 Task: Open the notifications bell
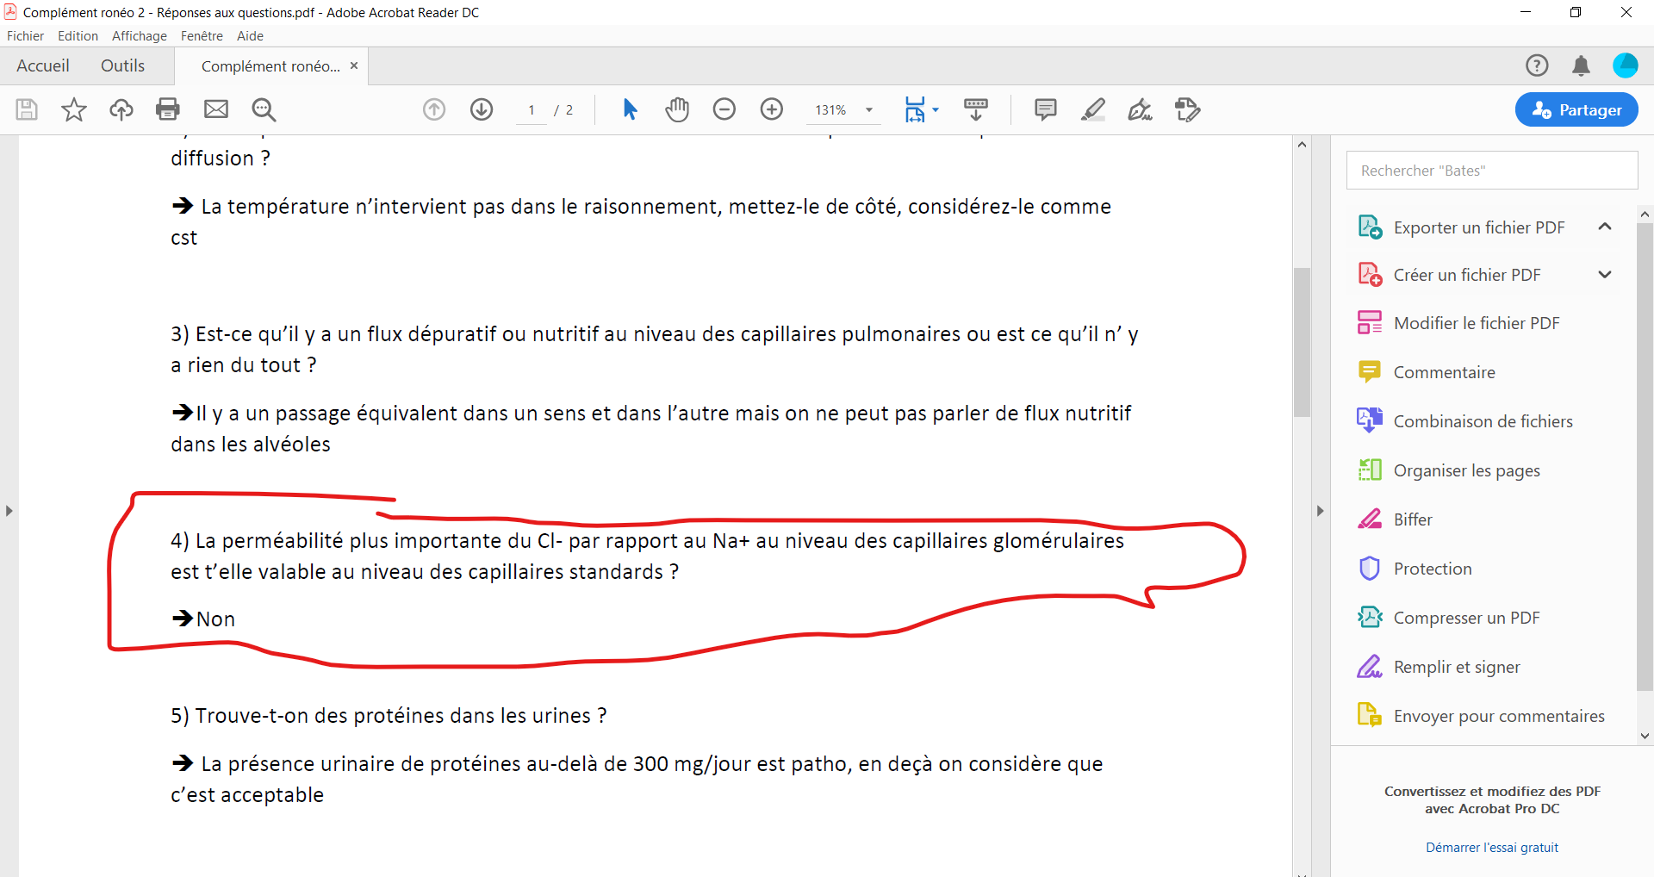tap(1581, 65)
